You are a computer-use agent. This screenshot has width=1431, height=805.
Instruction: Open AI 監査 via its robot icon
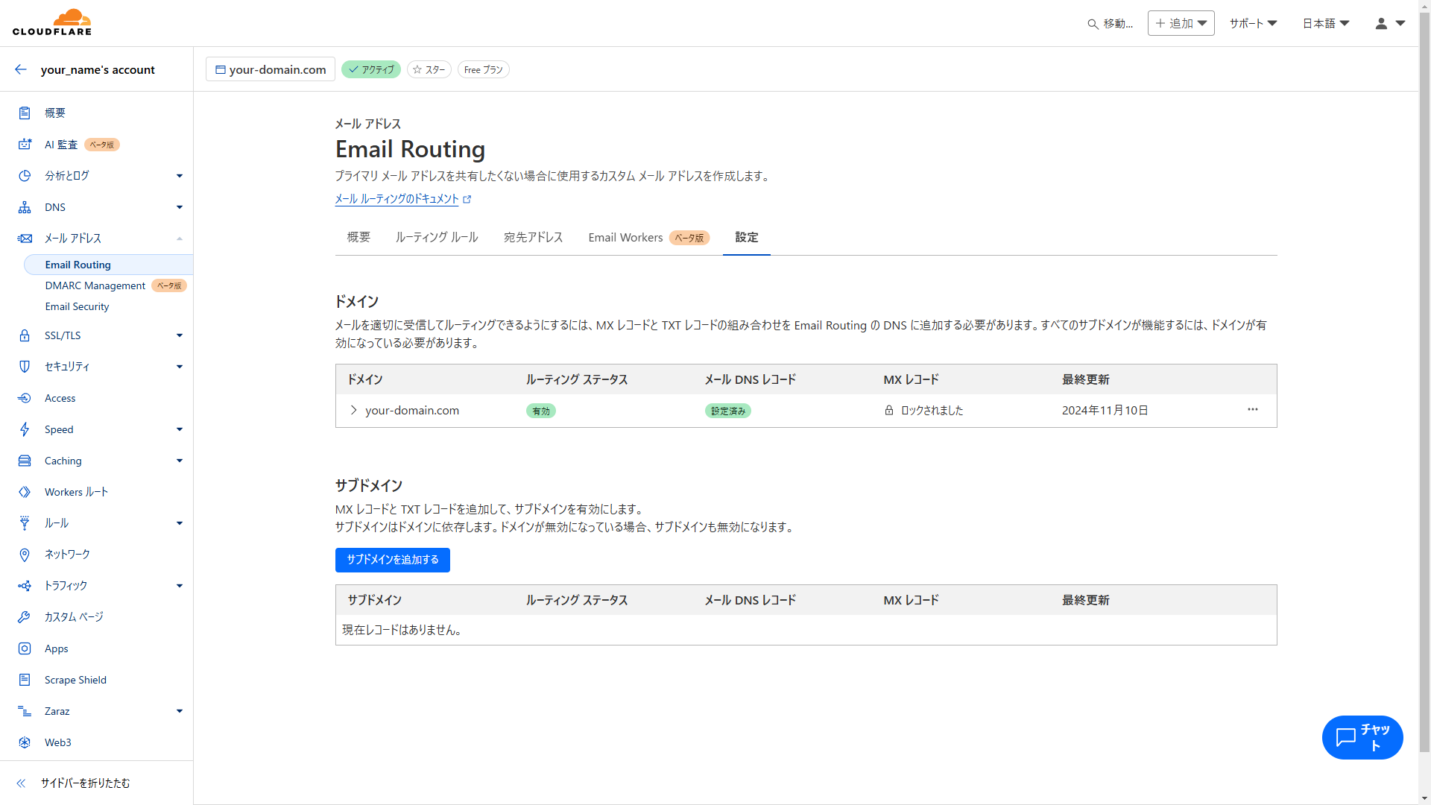click(25, 145)
